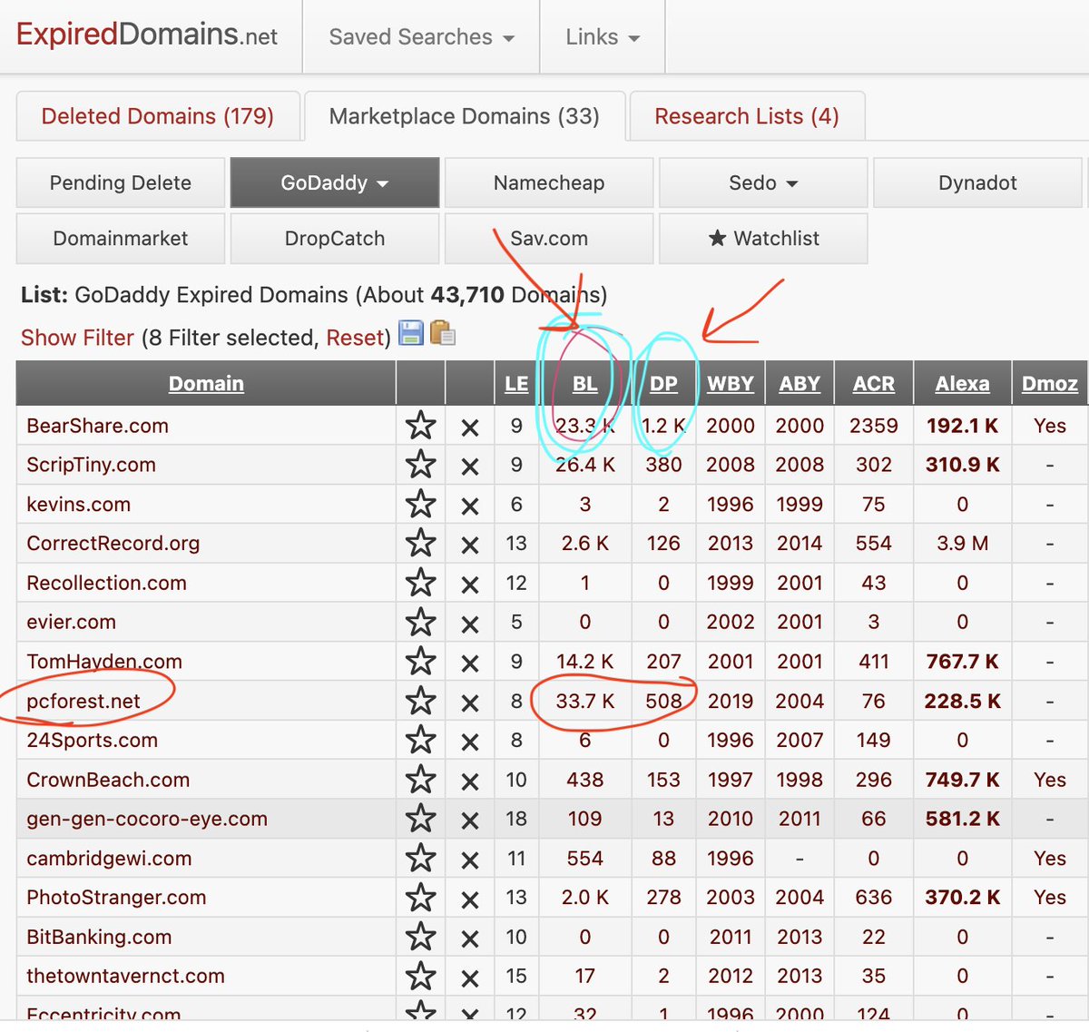The width and height of the screenshot is (1089, 1032).
Task: Open the Domainmarket list
Action: [121, 238]
